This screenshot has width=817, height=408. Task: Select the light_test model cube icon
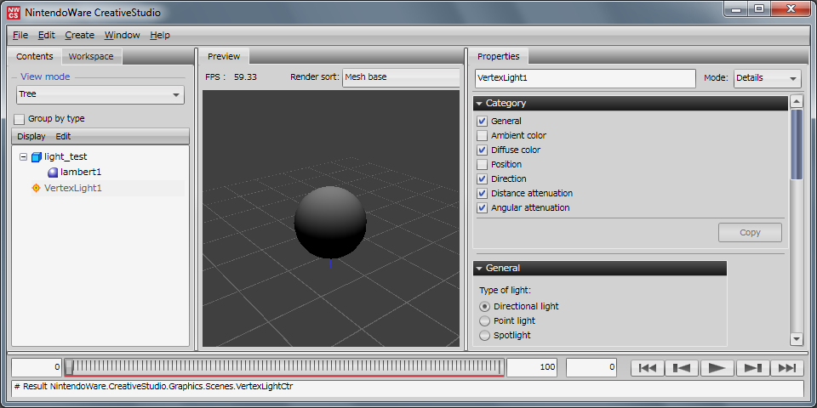coord(36,157)
